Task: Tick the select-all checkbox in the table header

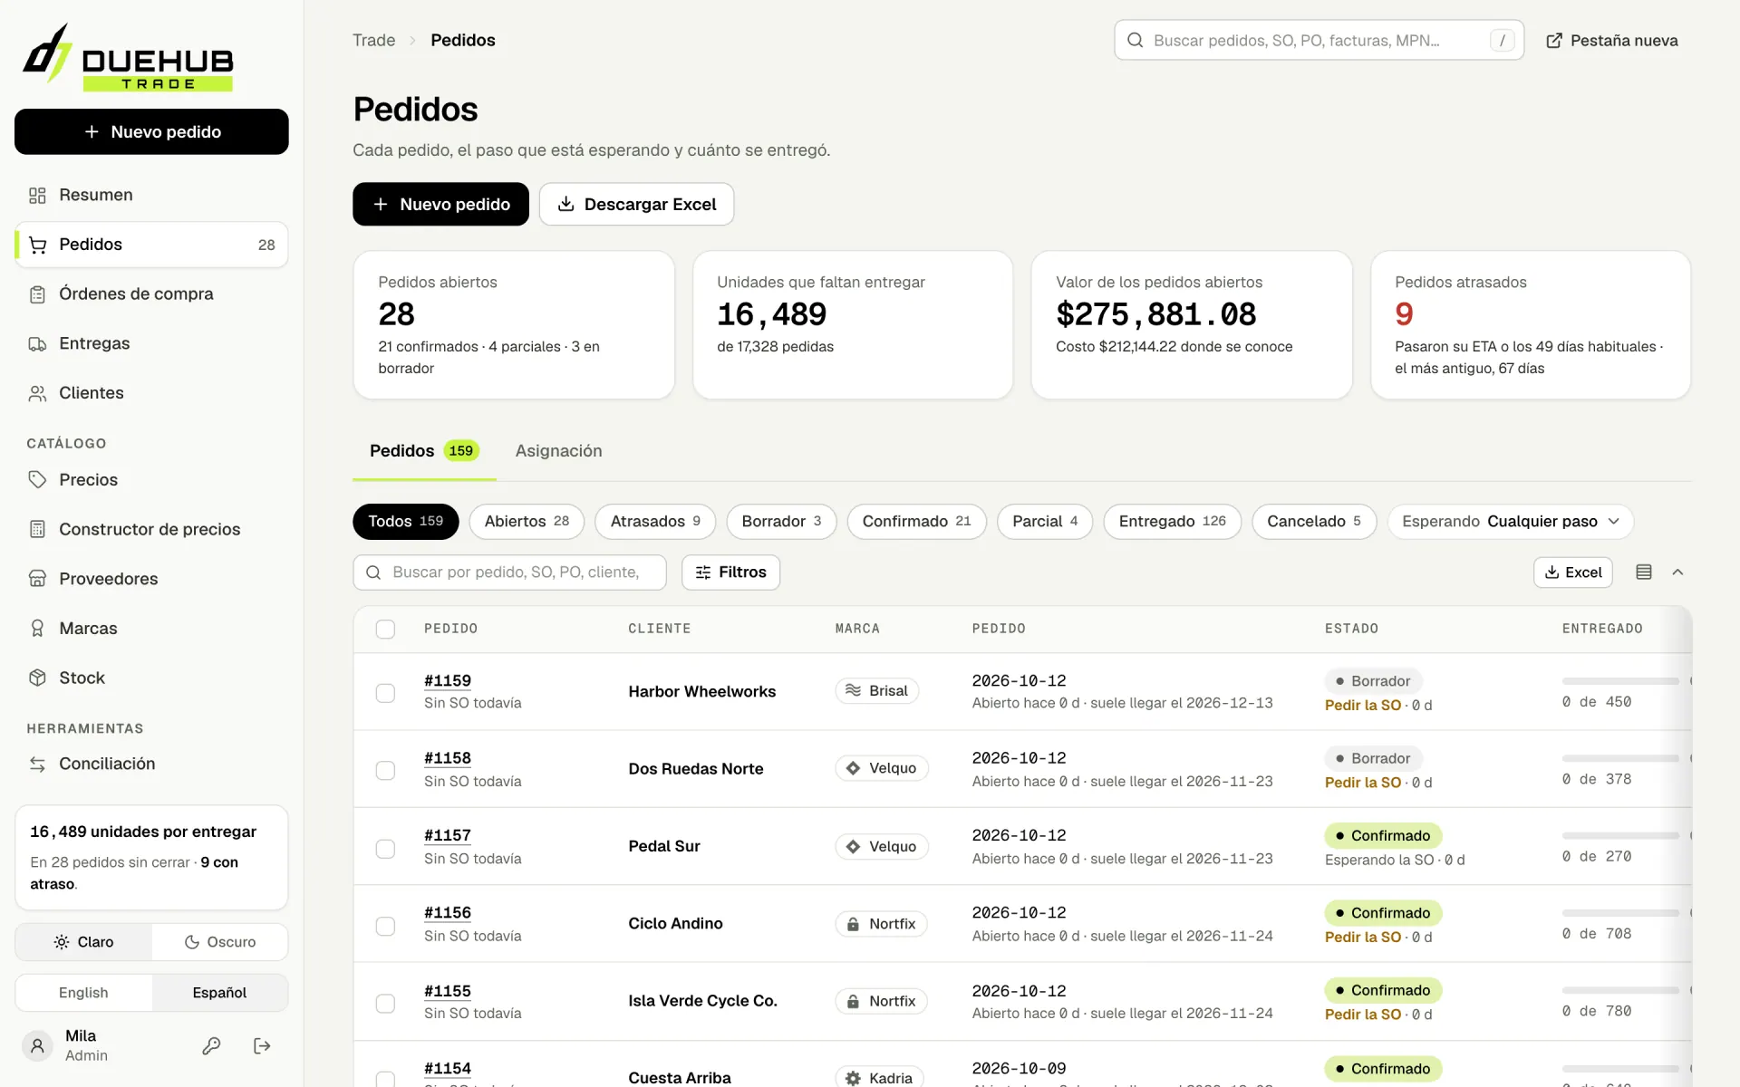Action: point(385,630)
